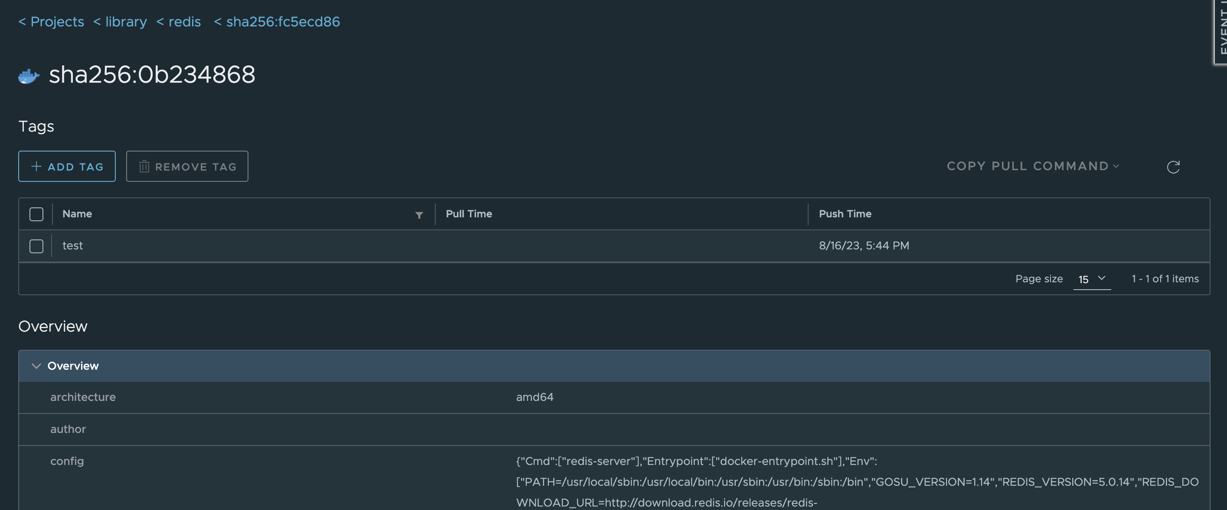The height and width of the screenshot is (510, 1227).
Task: Open the redis repository from the breadcrumb
Action: [178, 21]
